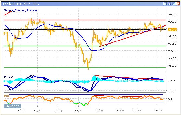181x115 pixels.
Task: Maximize the USD/JPY chart window
Action: click(x=174, y=3)
